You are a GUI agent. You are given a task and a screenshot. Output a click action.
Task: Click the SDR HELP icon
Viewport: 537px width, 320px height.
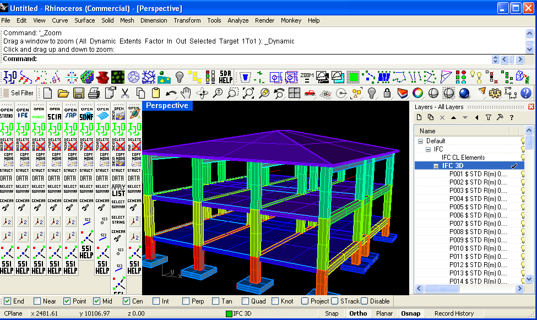[226, 77]
